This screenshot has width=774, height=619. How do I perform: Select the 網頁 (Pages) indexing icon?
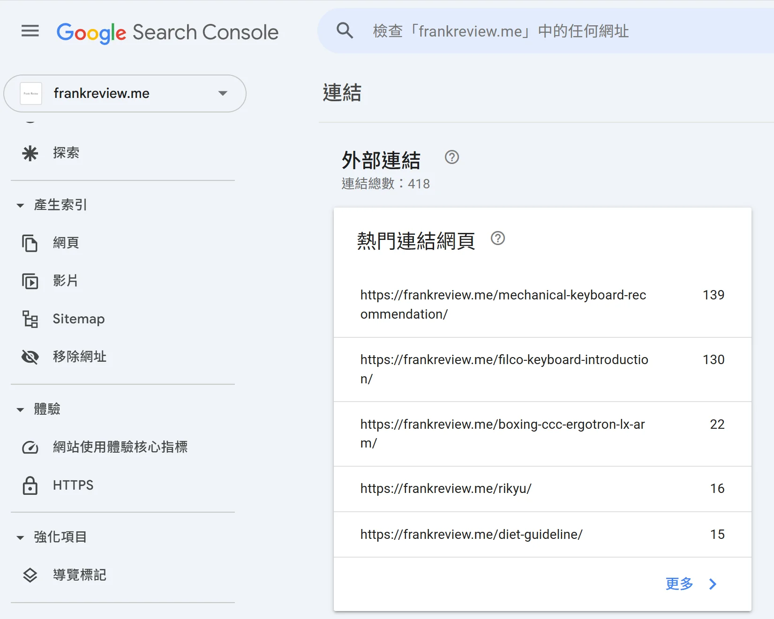pyautogui.click(x=30, y=243)
